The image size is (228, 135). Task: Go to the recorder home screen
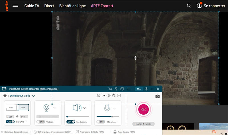pos(5,96)
